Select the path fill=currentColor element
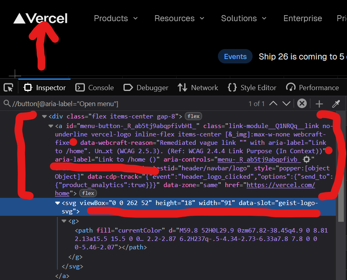The image size is (347, 280). [x=201, y=239]
